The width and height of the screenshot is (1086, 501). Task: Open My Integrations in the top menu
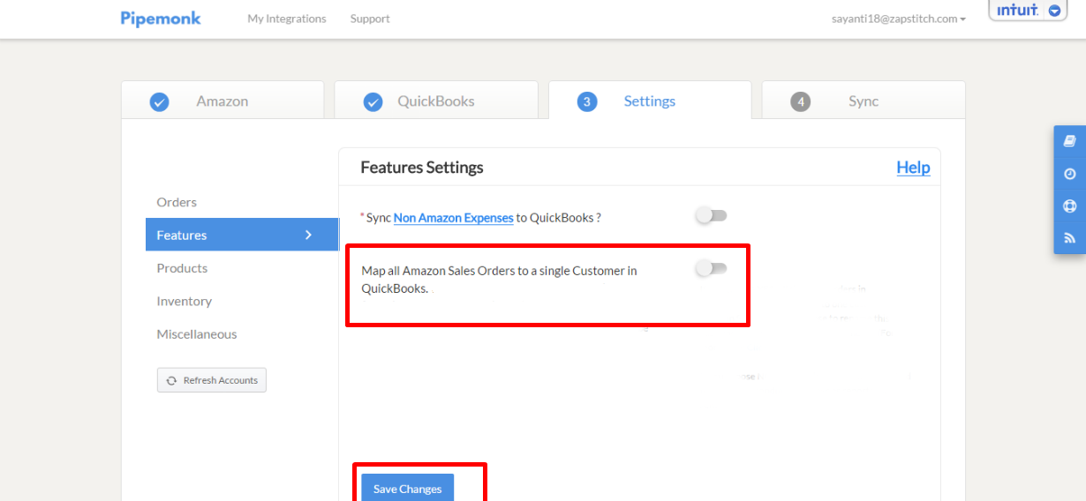coord(287,19)
